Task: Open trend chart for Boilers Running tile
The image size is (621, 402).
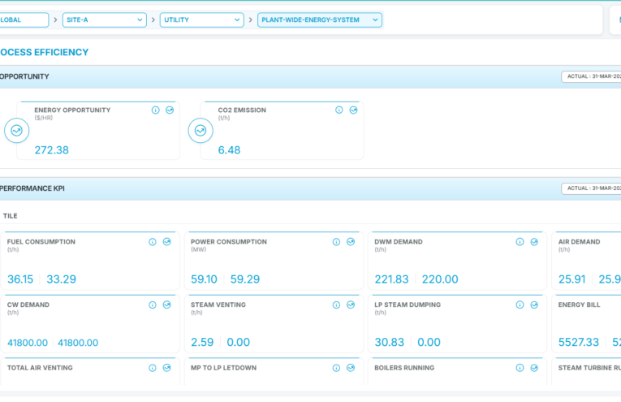Action: tap(534, 368)
